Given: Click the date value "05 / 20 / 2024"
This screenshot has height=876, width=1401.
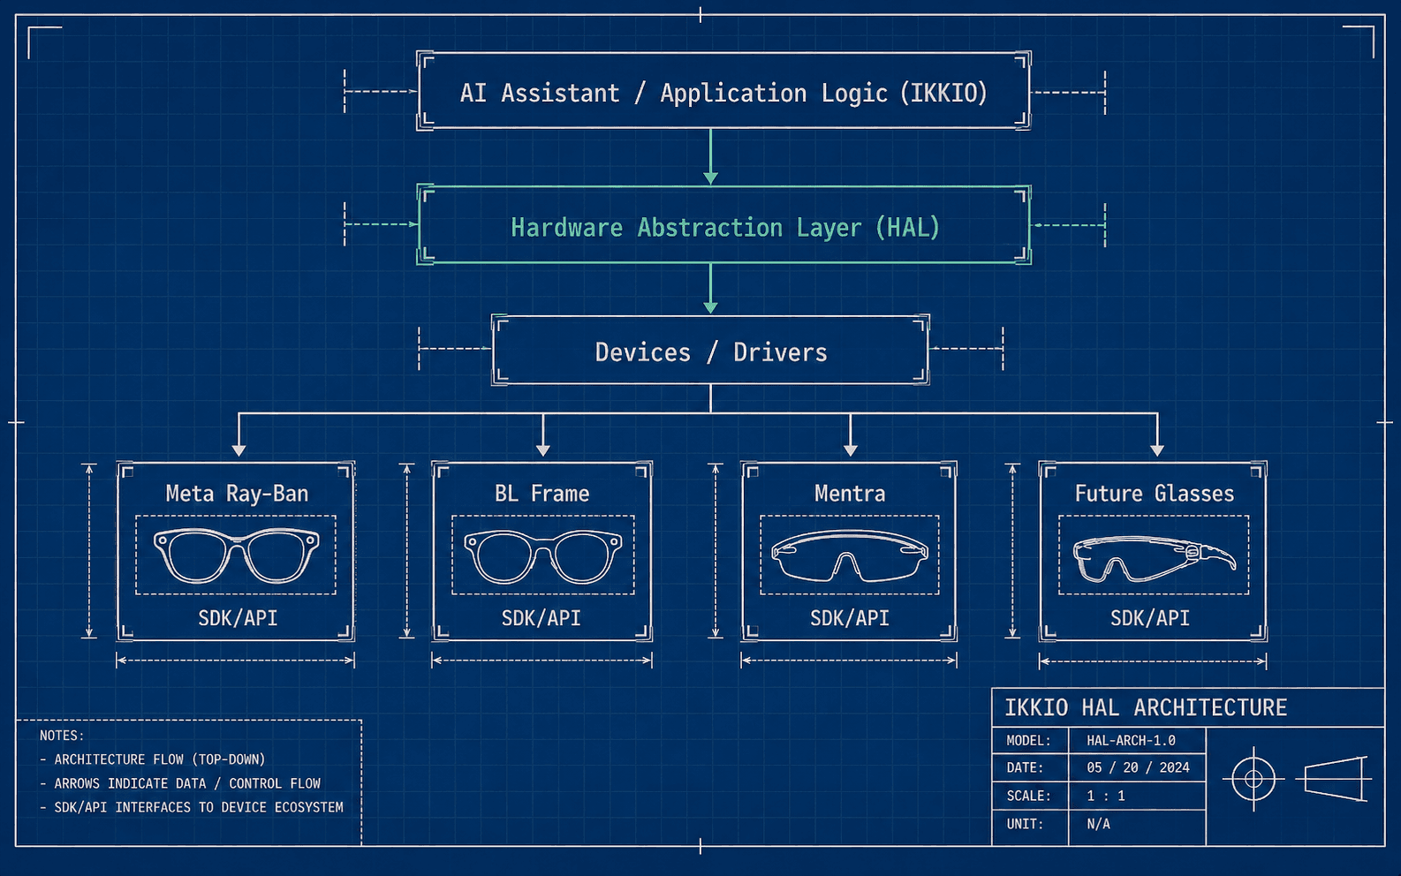Looking at the screenshot, I should (x=1138, y=768).
